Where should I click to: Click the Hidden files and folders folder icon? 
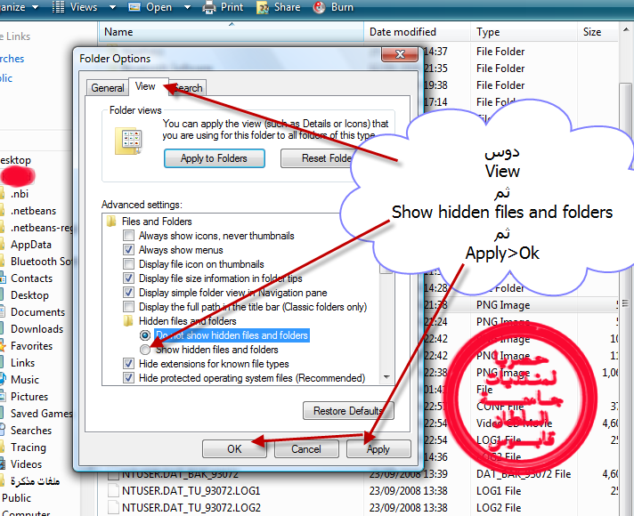[x=127, y=321]
